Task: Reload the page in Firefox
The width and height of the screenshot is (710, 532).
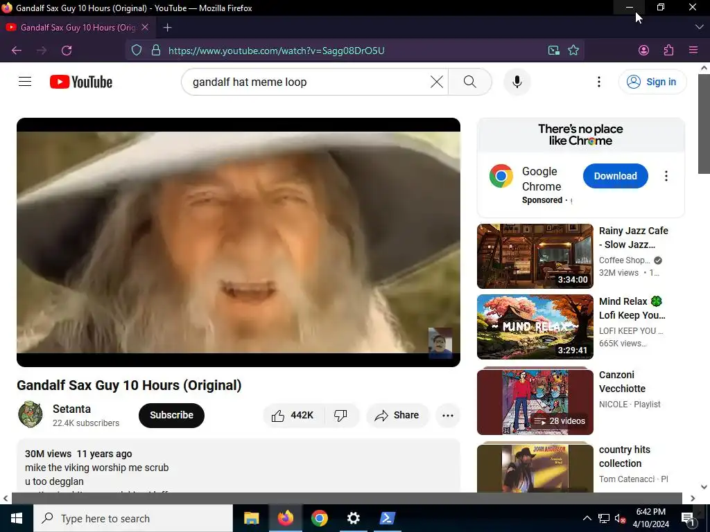Action: pyautogui.click(x=67, y=50)
